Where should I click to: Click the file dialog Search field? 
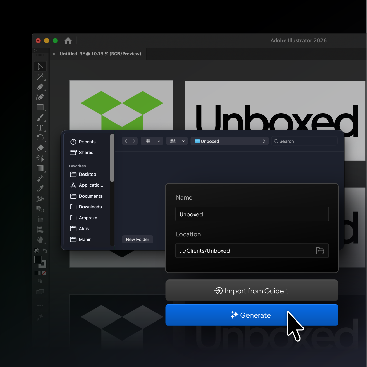coord(305,141)
